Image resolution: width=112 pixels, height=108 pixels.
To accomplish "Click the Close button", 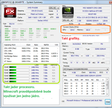I will pyautogui.click(x=108, y=102).
